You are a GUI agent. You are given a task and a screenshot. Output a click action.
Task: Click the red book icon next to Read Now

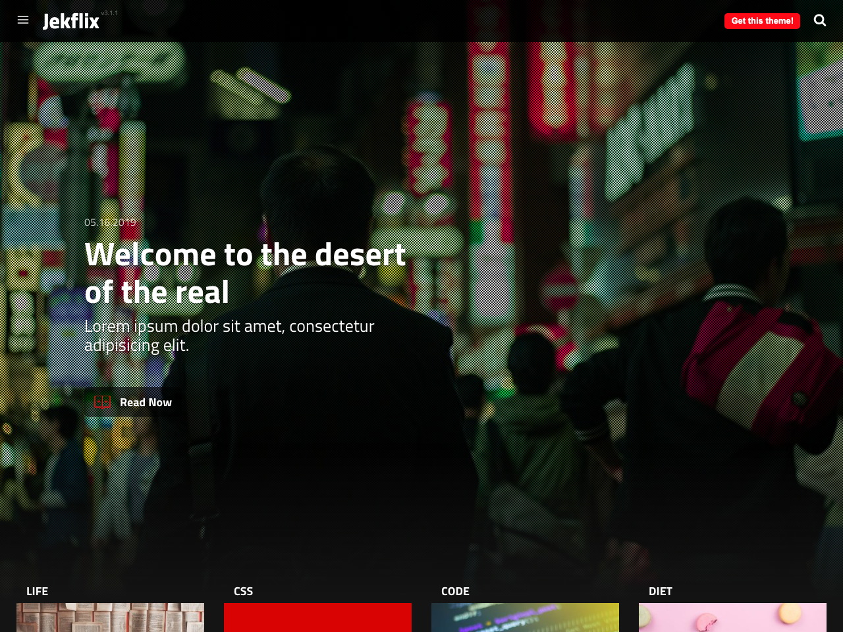tap(102, 402)
